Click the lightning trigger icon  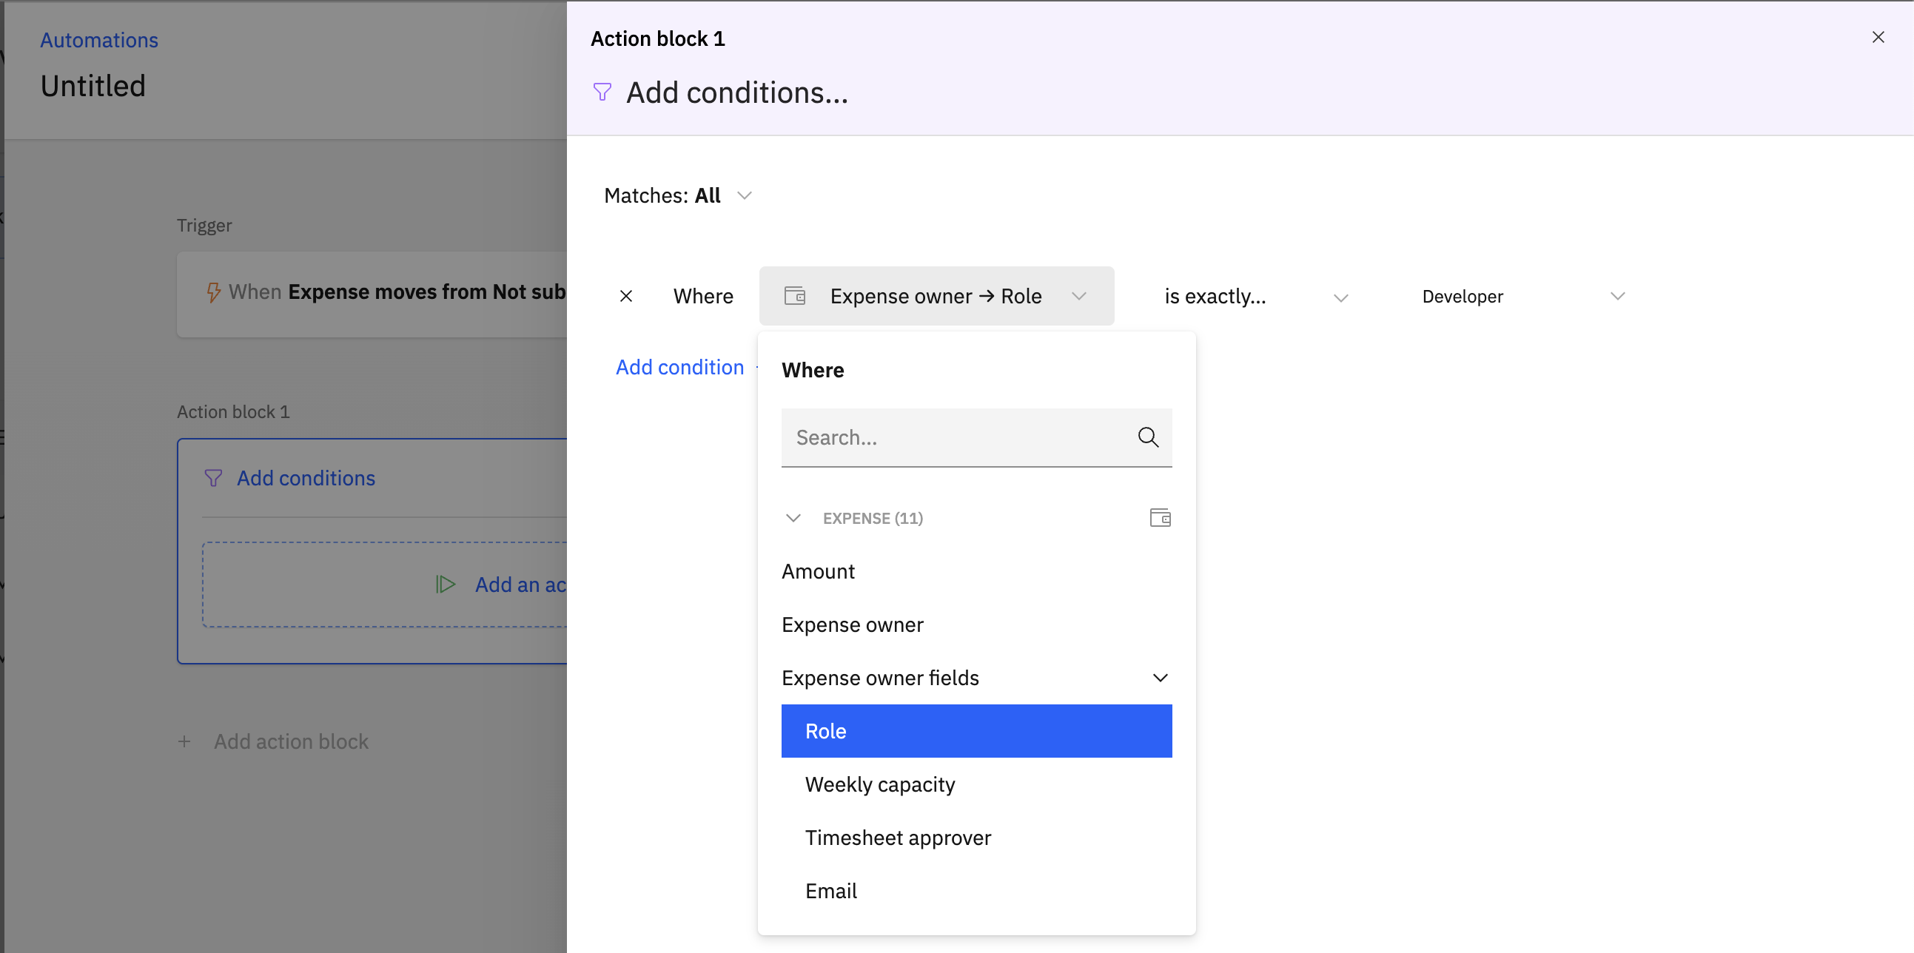213,292
